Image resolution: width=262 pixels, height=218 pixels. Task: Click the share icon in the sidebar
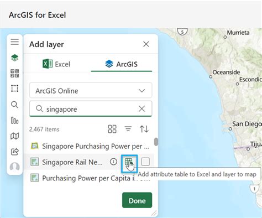(x=15, y=152)
